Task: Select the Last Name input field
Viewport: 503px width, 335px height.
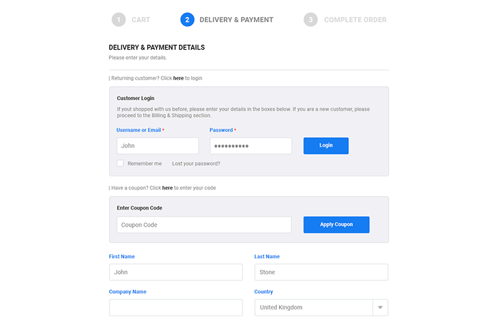Action: (x=321, y=272)
